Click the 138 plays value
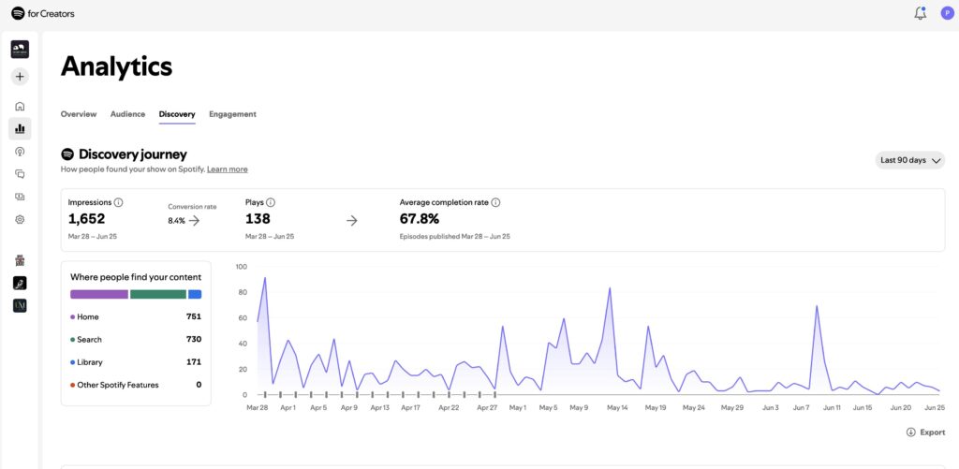This screenshot has width=959, height=469. pyautogui.click(x=258, y=219)
